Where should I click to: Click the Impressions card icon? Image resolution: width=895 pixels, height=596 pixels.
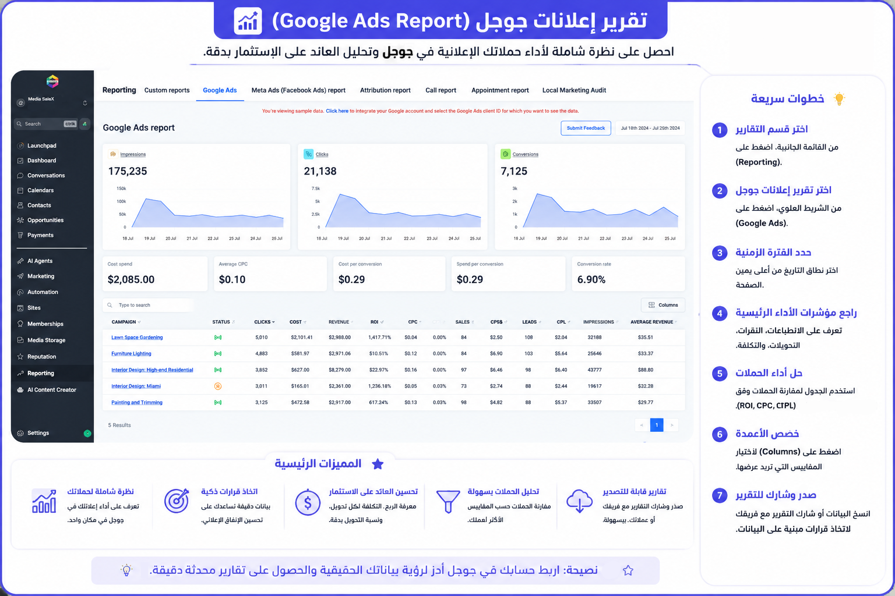pos(113,154)
